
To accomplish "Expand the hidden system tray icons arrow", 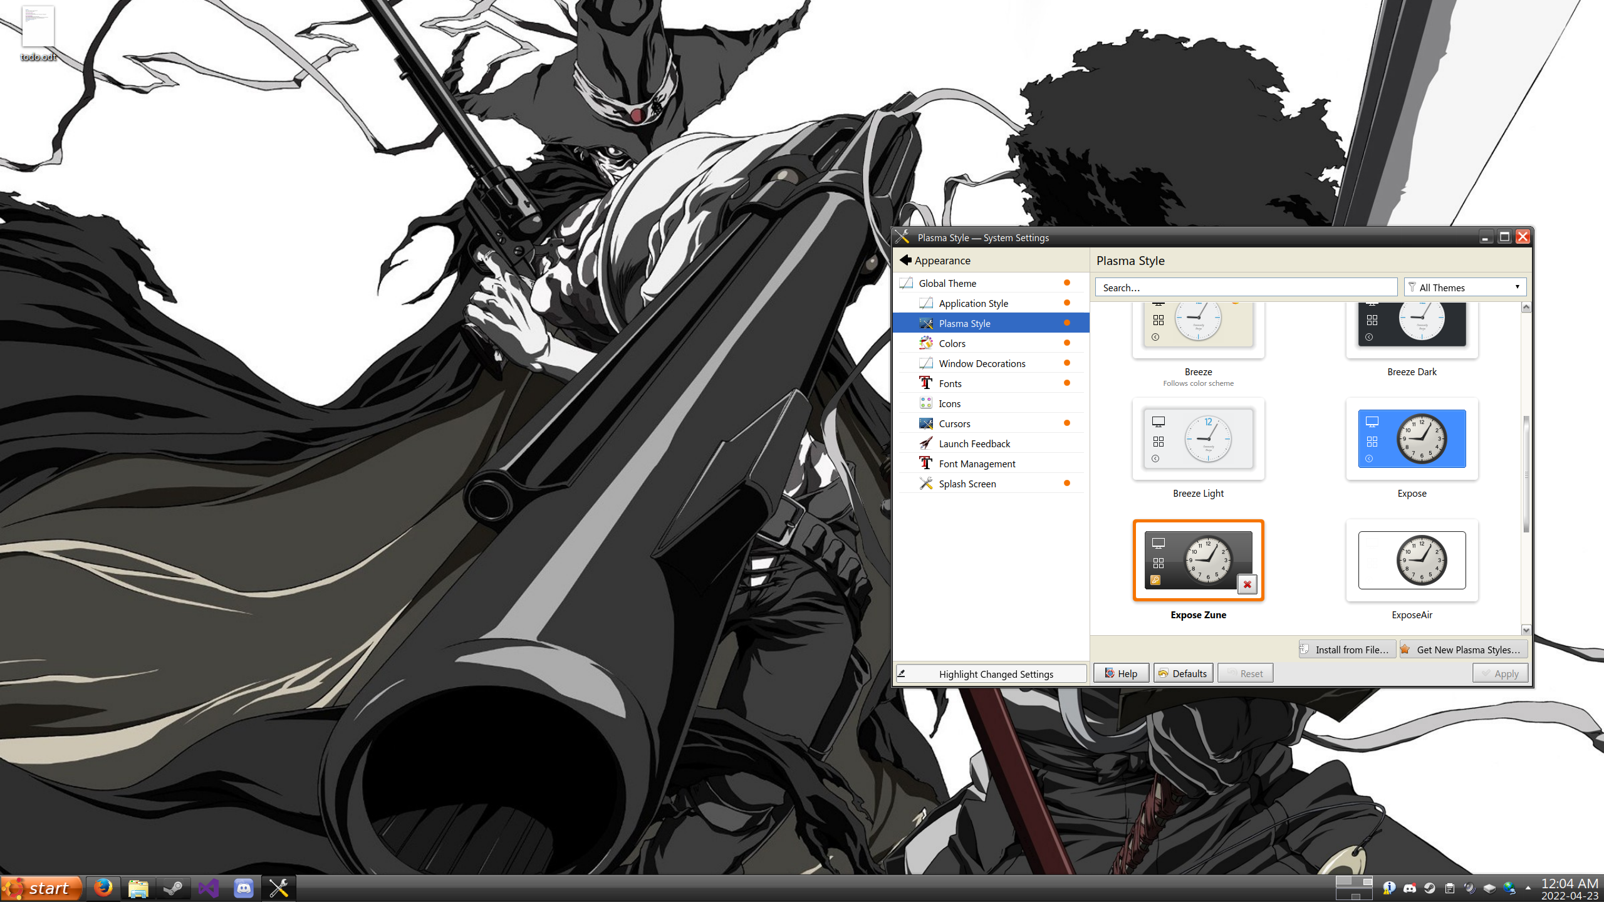I will 1528,888.
